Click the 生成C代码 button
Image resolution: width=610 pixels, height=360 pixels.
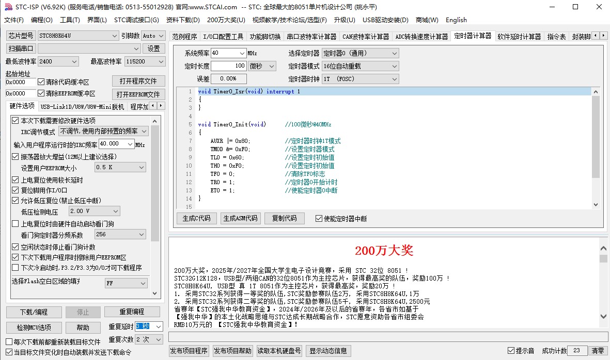pos(197,218)
